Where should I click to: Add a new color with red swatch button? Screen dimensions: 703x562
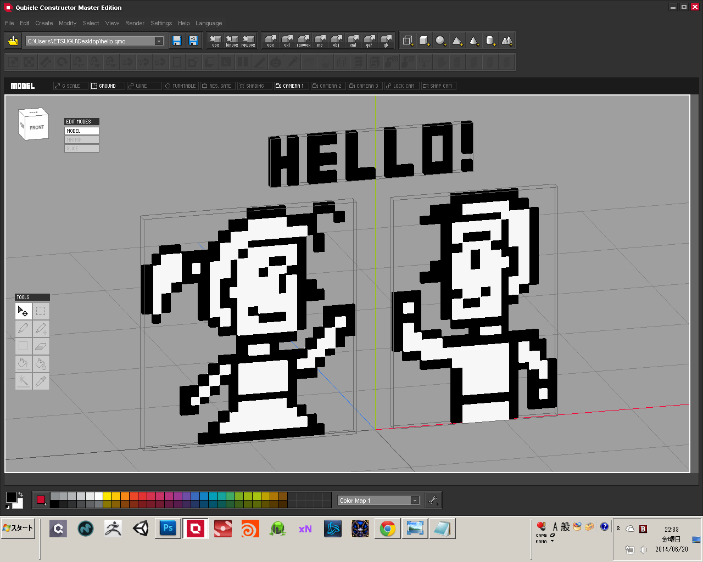41,499
